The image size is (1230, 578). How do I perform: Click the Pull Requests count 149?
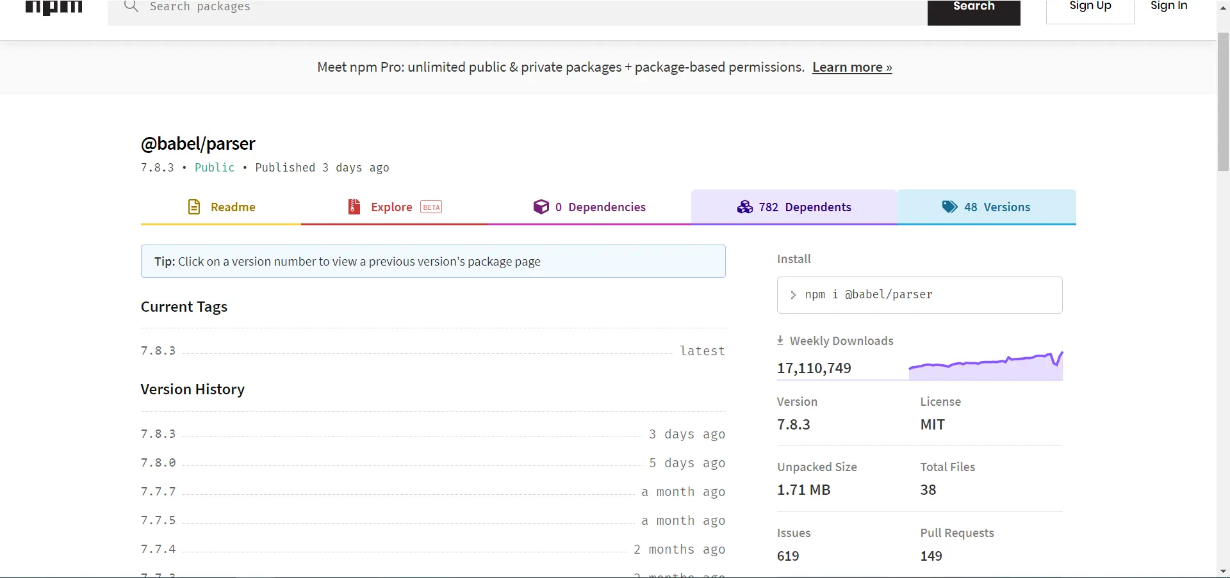click(931, 556)
